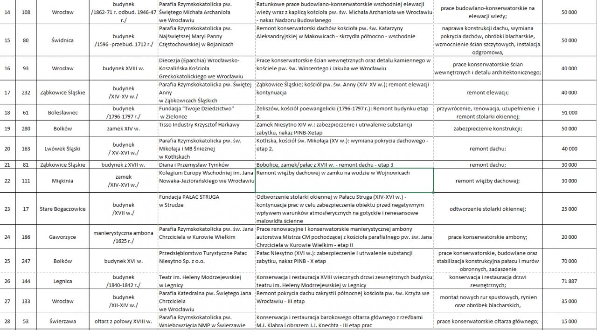This screenshot has width=597, height=330.
Task: Select the 'Stare Bogaczowice' cell
Action: coord(62,209)
